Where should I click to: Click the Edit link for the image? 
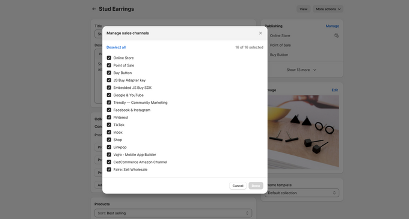pyautogui.click(x=334, y=90)
